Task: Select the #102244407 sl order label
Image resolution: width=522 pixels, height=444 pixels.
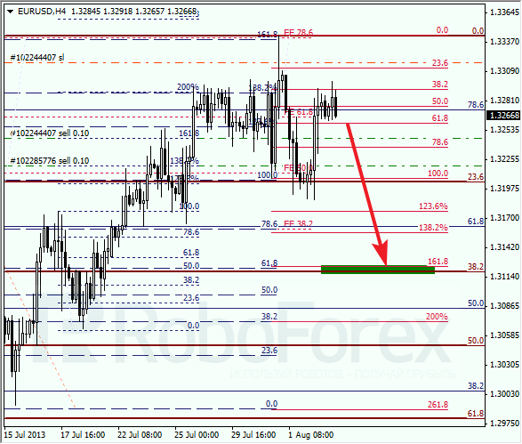Action: pyautogui.click(x=37, y=58)
